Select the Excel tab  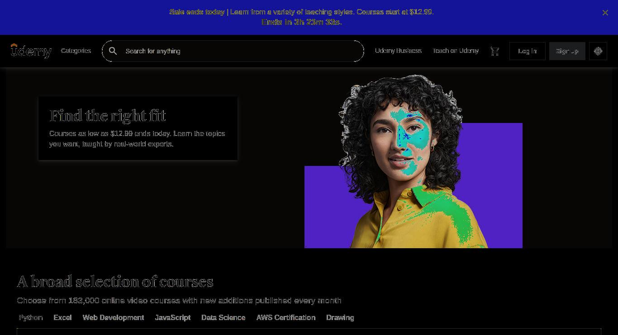point(62,317)
